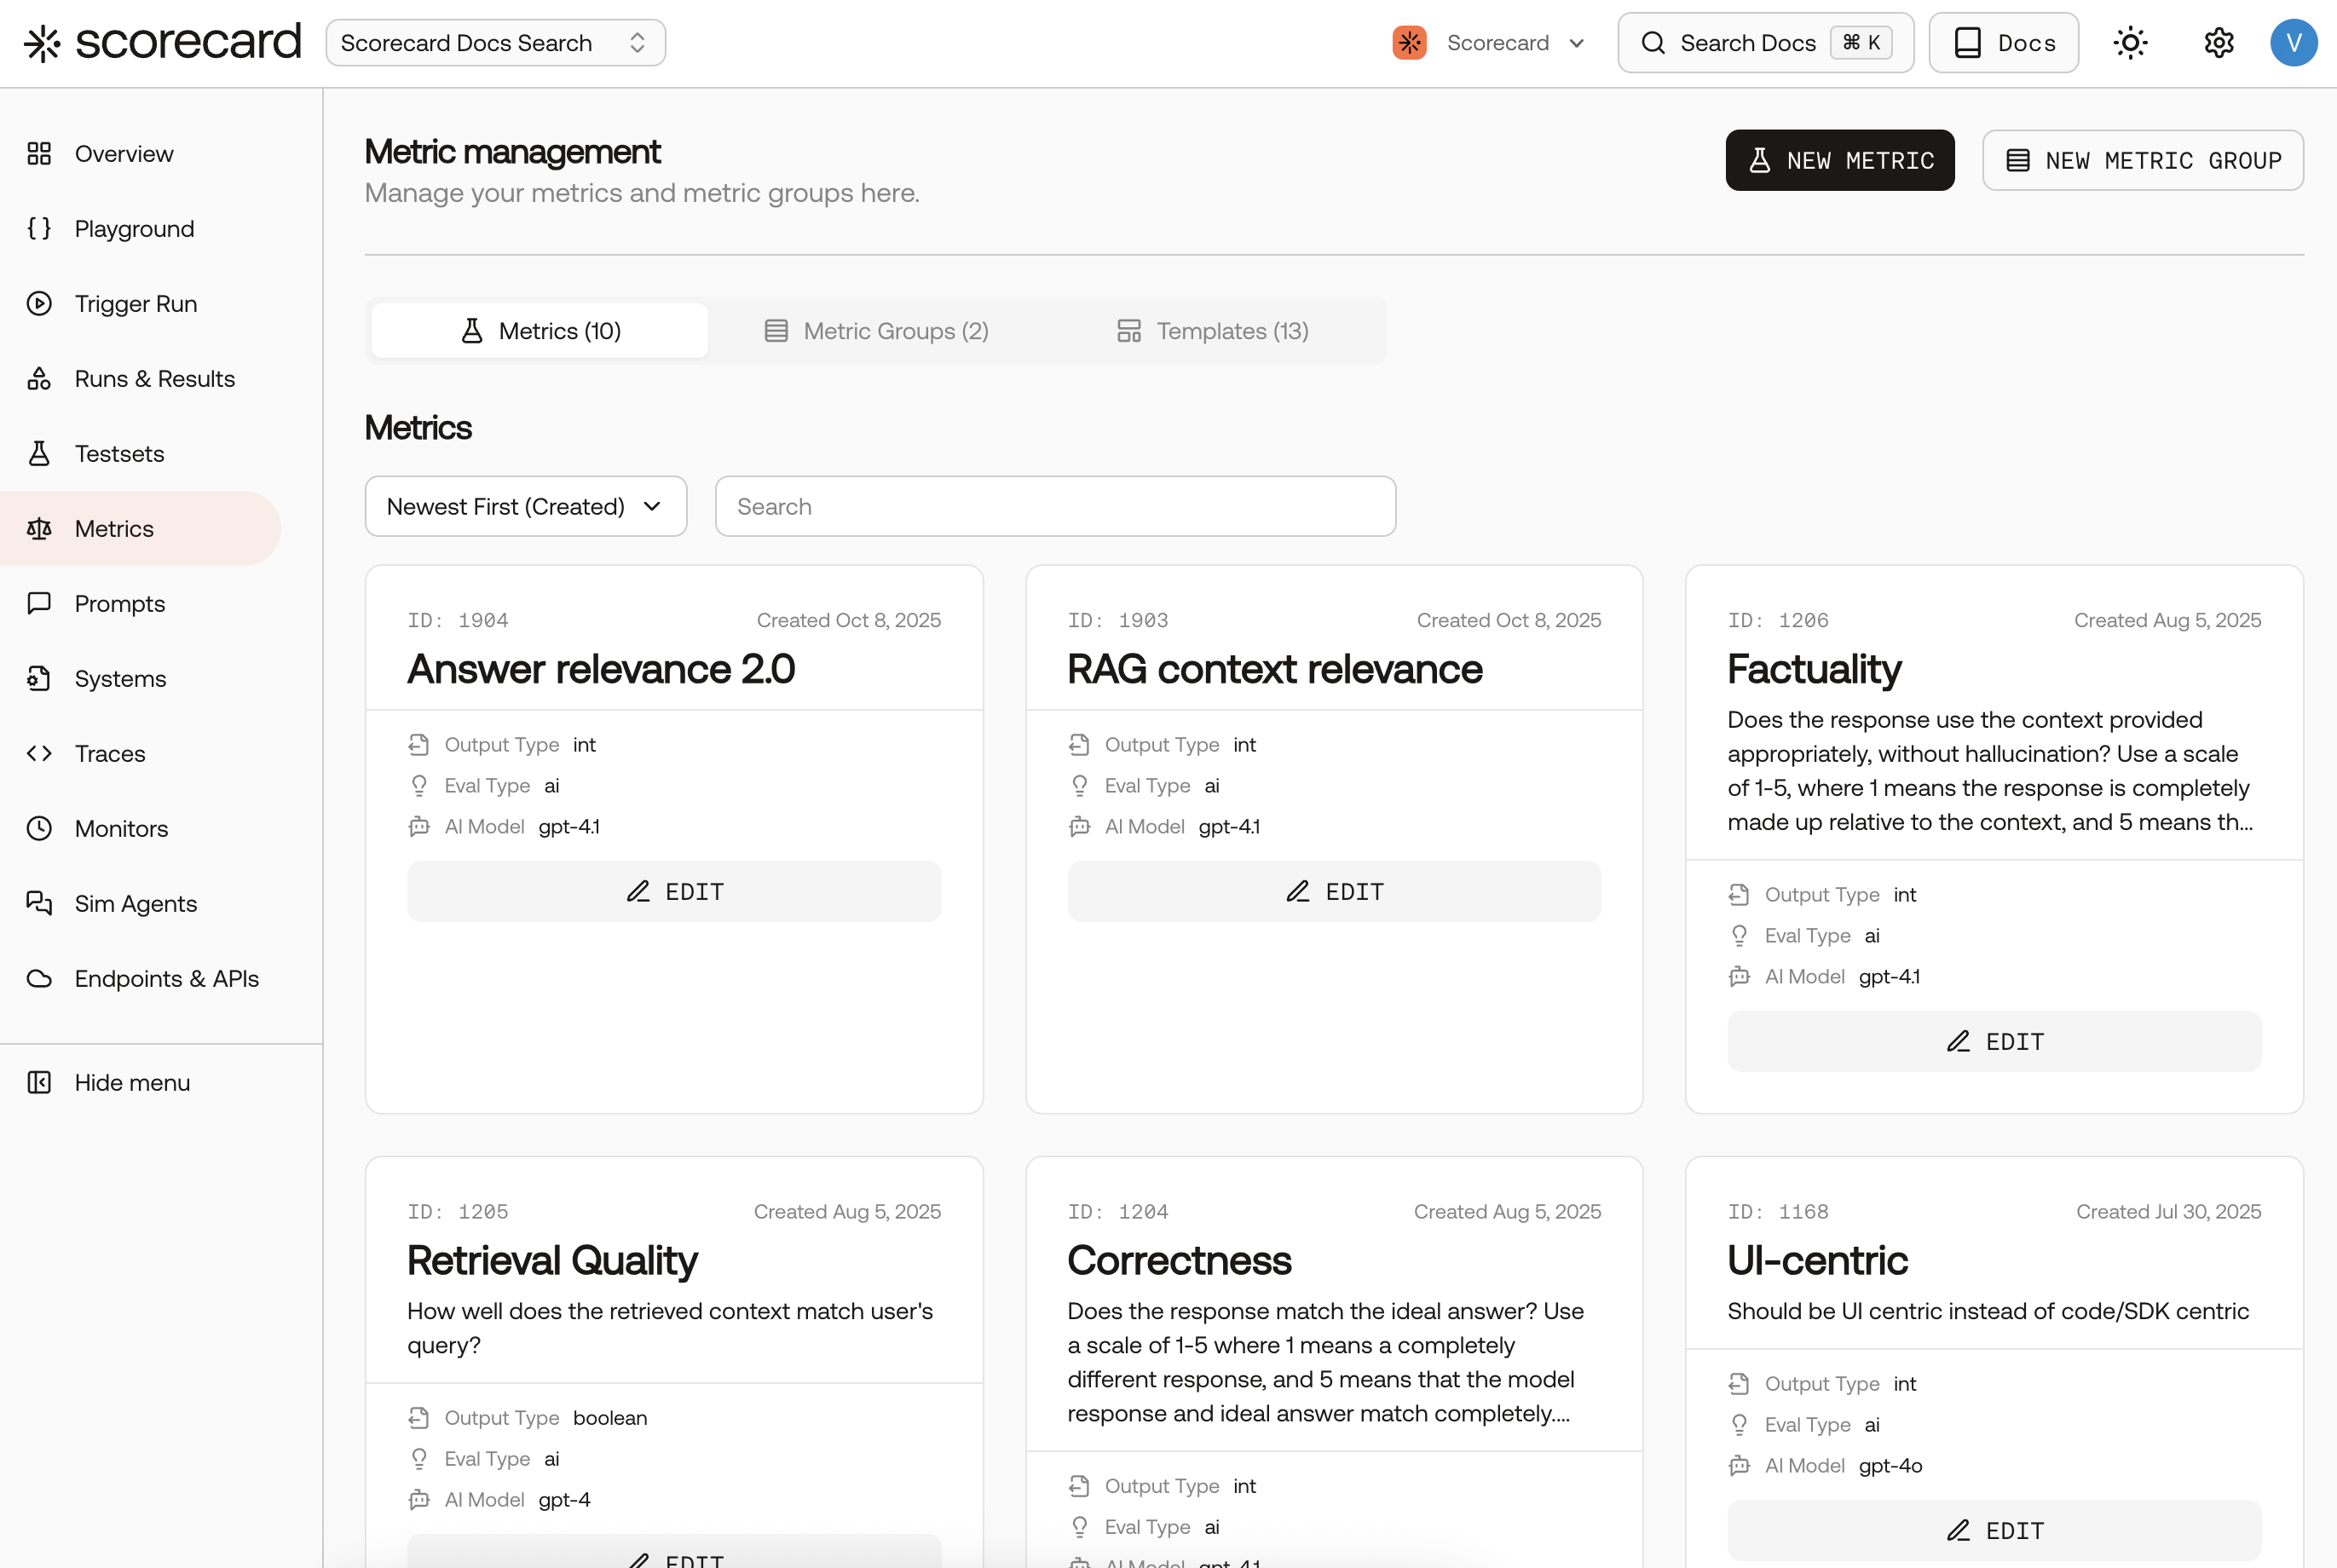Click the NEW METRIC GROUP button

pos(2143,160)
